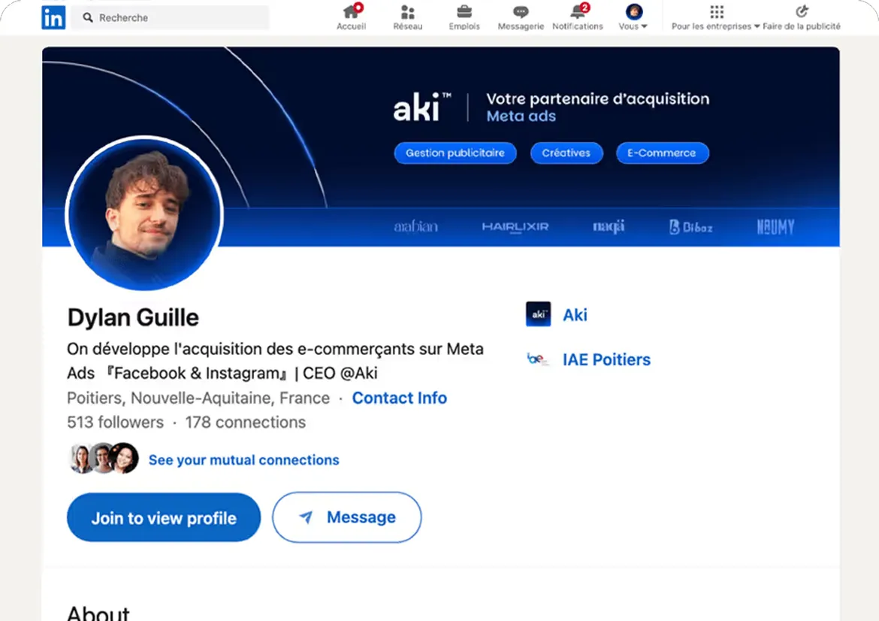Click the Bibaz brand logo in banner
The height and width of the screenshot is (621, 879).
pos(690,226)
